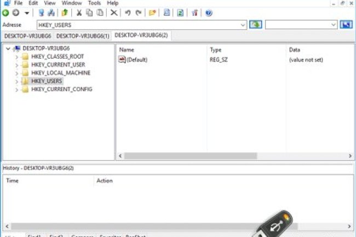This screenshot has width=356, height=237.
Task: Click the blue Help question mark icon
Action: point(209,13)
